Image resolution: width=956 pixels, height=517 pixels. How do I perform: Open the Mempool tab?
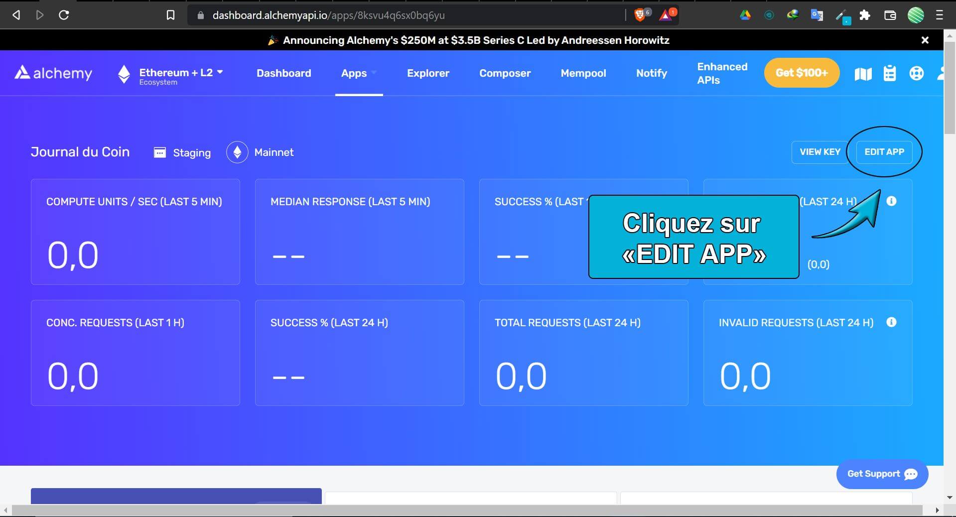(583, 73)
